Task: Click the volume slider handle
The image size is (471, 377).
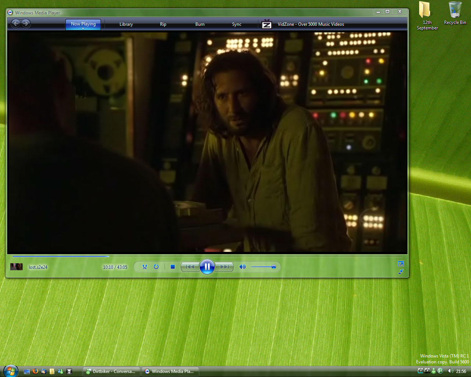Action: (x=274, y=267)
